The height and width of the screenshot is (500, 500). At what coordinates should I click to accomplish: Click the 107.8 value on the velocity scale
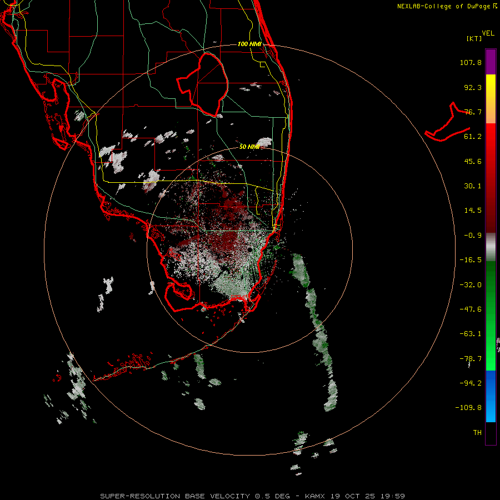coord(471,62)
